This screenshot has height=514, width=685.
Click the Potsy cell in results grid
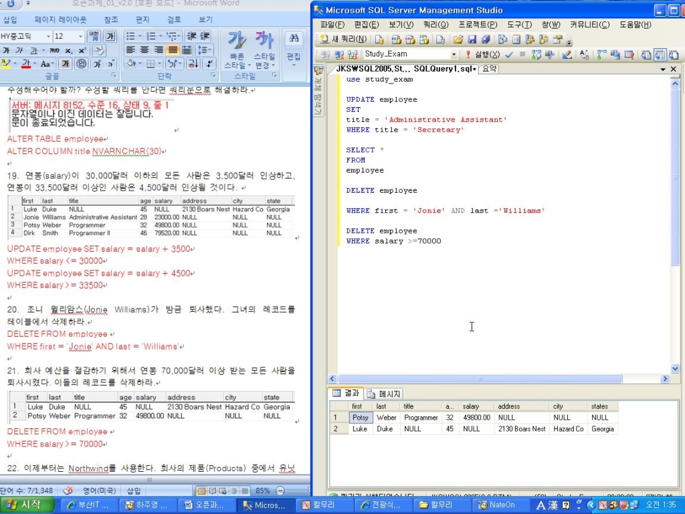(x=361, y=418)
